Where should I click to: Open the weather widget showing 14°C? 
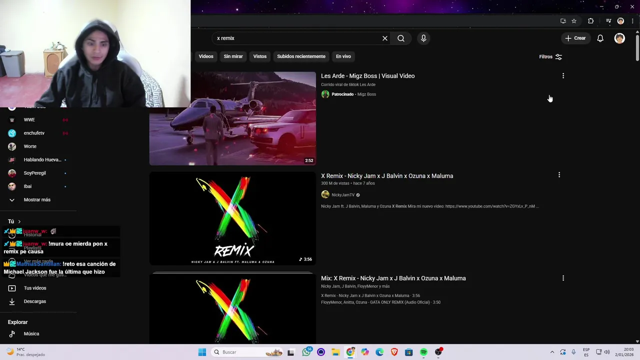point(25,352)
